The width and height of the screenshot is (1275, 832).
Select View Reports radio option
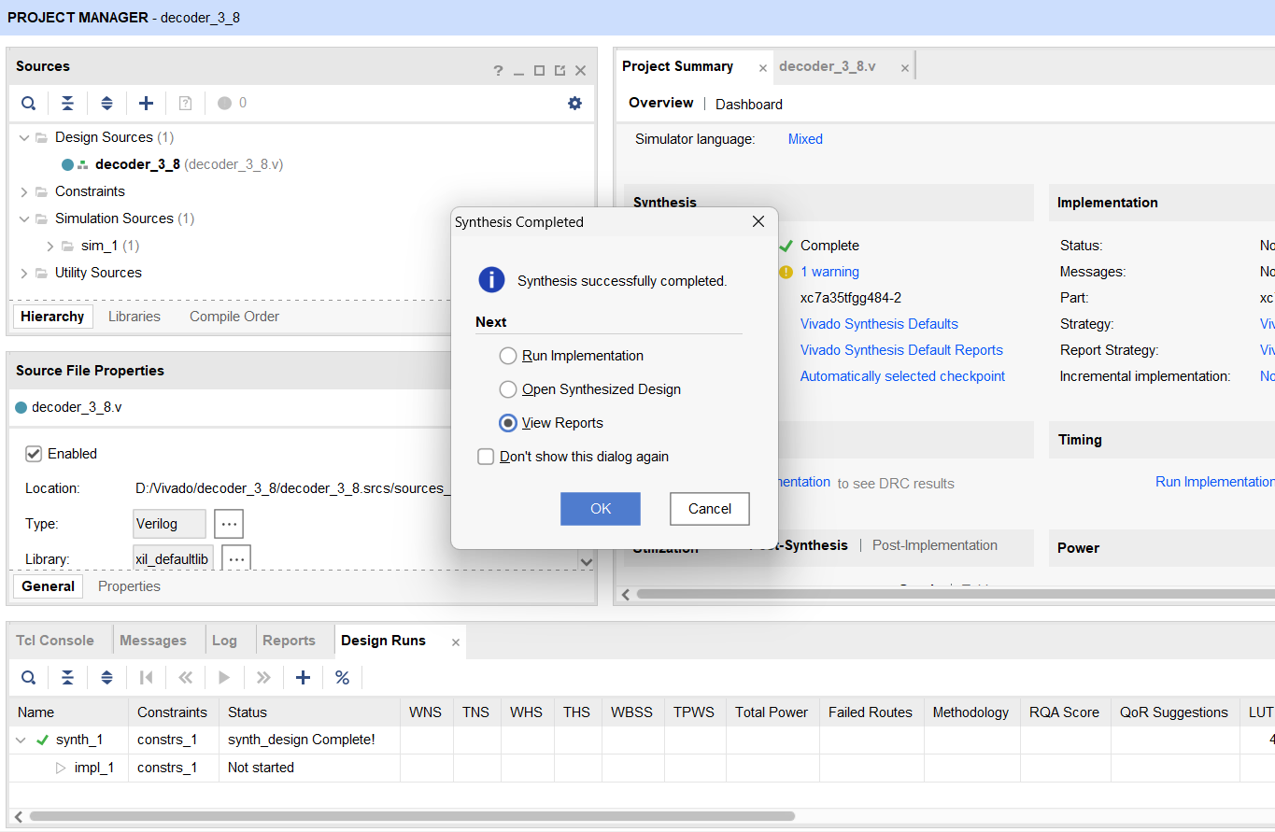(x=507, y=423)
